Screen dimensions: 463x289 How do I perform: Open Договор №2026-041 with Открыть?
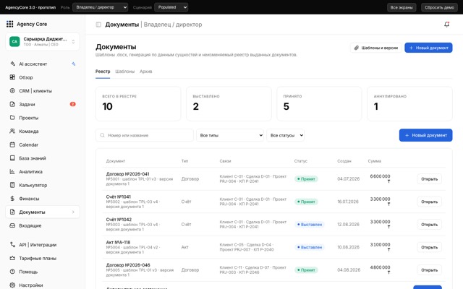[429, 179]
